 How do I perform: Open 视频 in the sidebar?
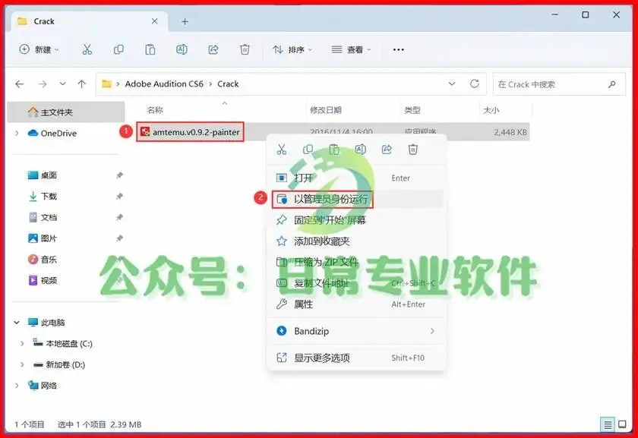43,280
